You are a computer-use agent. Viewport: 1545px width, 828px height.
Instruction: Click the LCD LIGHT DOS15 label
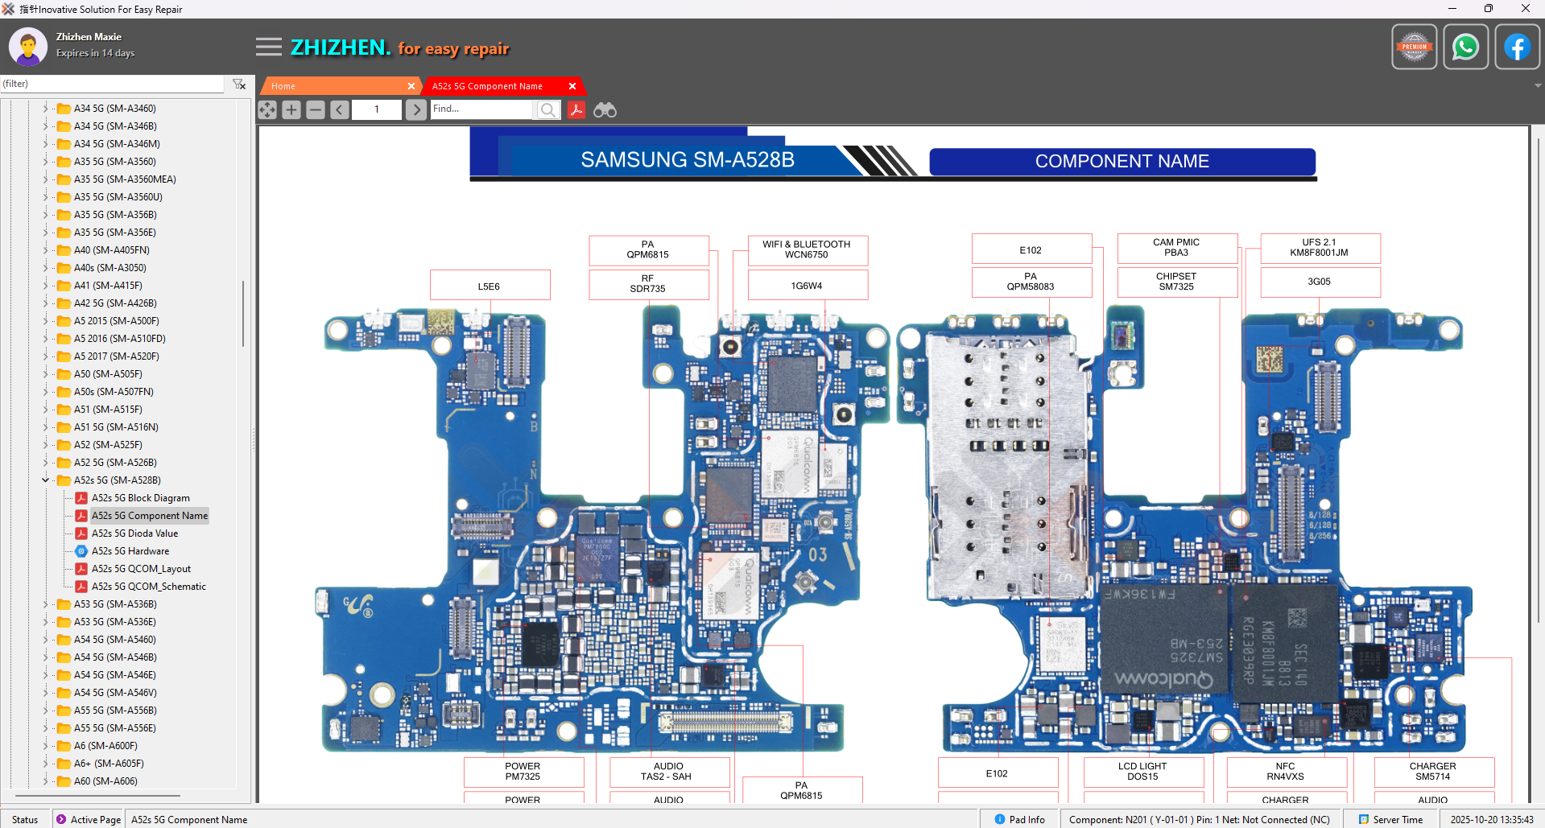(x=1142, y=772)
